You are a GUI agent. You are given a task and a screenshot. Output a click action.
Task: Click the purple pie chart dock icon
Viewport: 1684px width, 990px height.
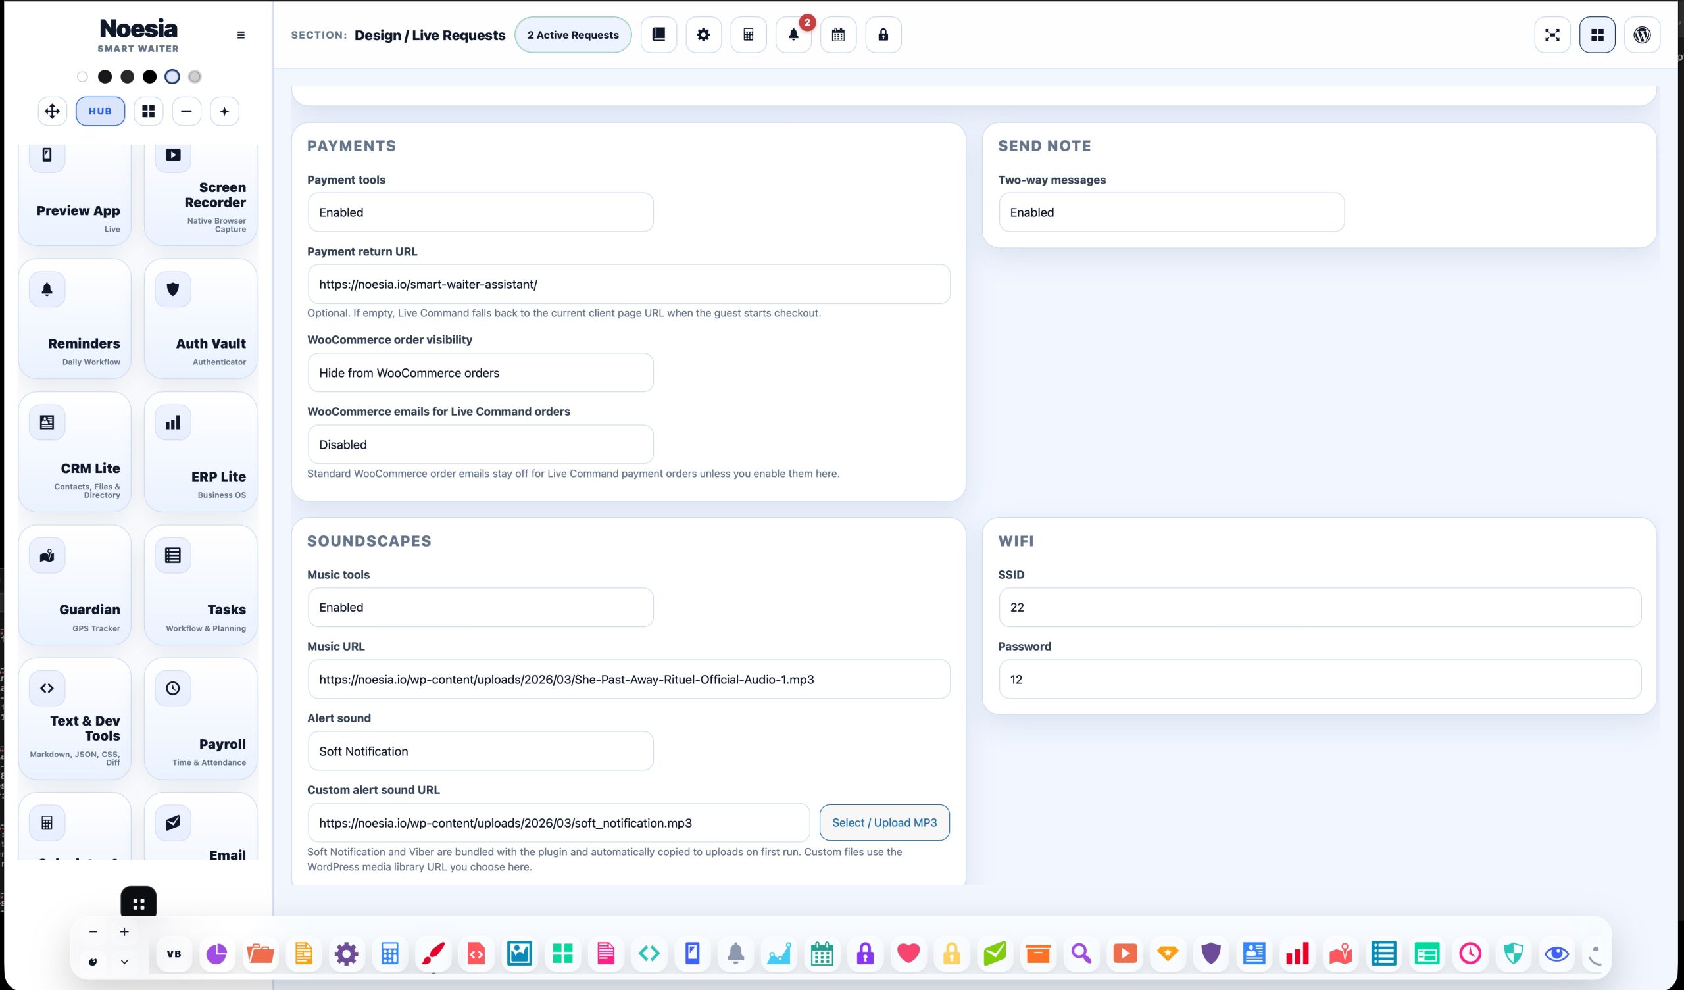[x=216, y=954]
